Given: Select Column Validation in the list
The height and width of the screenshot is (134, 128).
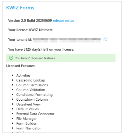Looking at the screenshot, I should tap(31, 90).
